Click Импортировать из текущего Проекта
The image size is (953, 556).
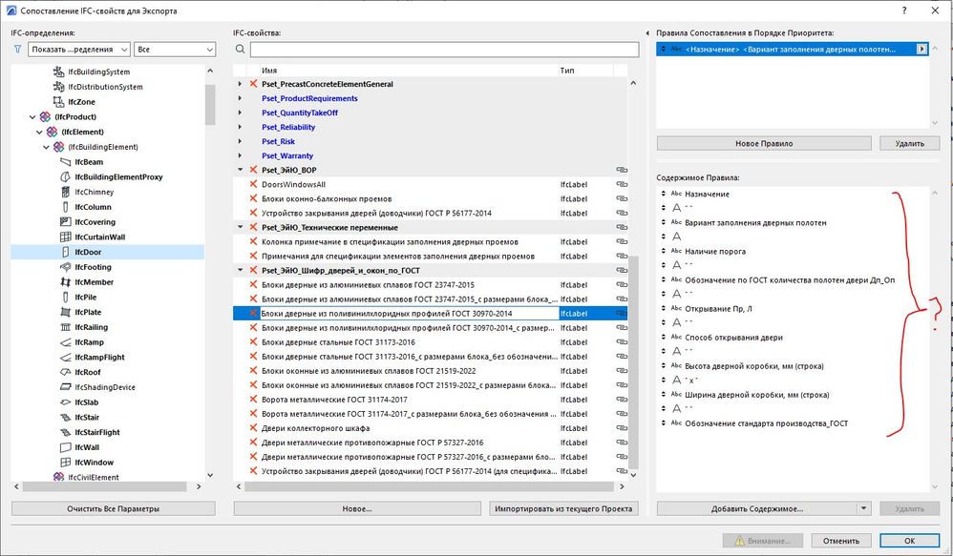[563, 508]
